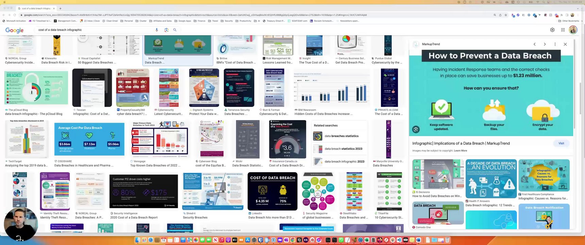The height and width of the screenshot is (245, 585).
Task: Open a new browser tab
Action: pos(60,8)
